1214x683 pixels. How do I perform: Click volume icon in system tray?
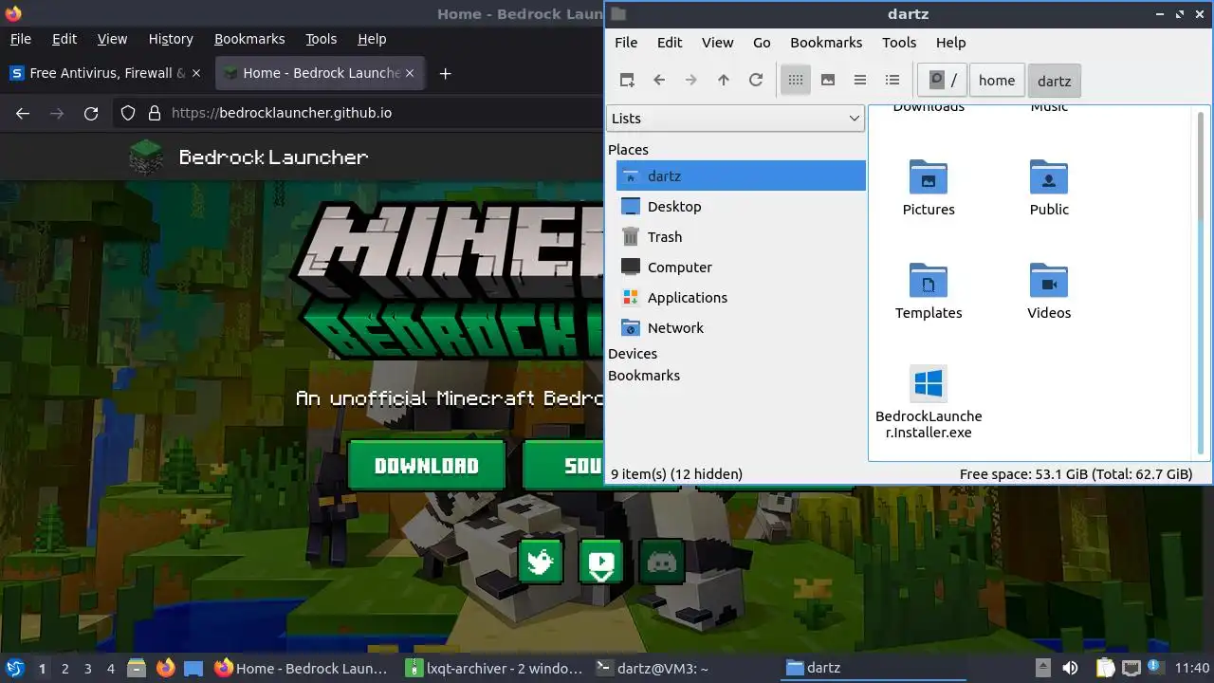pyautogui.click(x=1070, y=668)
